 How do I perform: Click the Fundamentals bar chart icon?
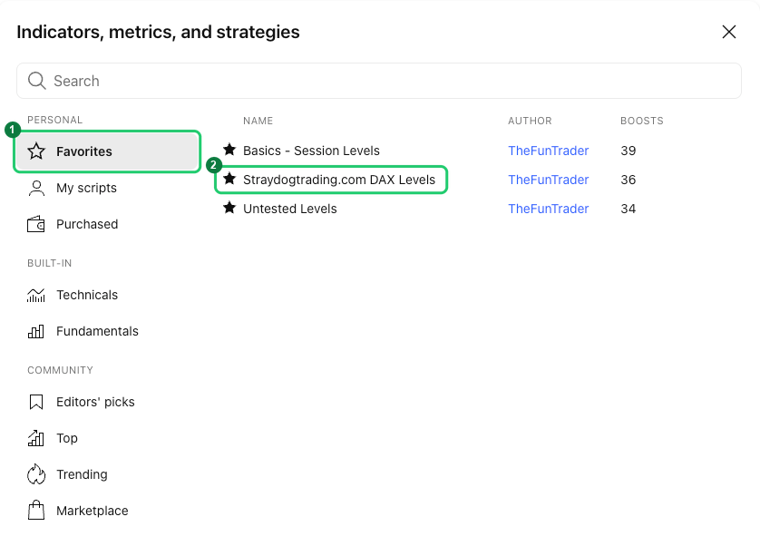(36, 332)
